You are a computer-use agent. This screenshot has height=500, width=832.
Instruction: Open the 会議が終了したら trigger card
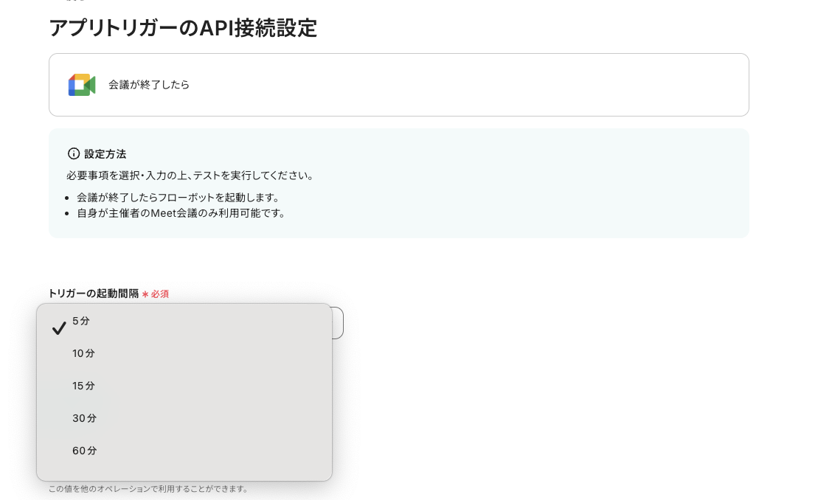point(398,85)
